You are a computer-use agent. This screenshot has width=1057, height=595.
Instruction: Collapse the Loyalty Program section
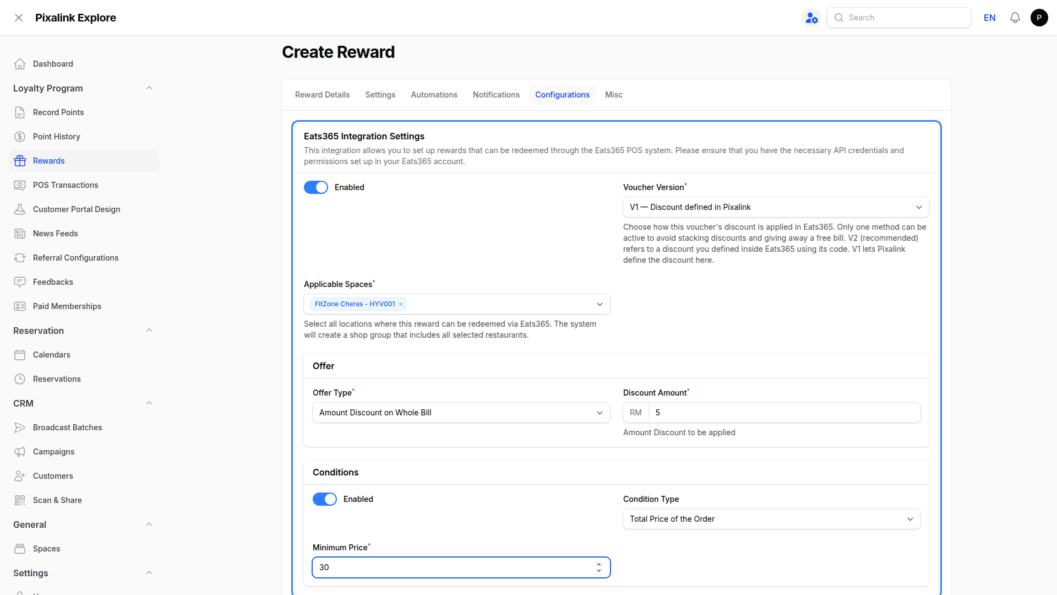tap(149, 88)
